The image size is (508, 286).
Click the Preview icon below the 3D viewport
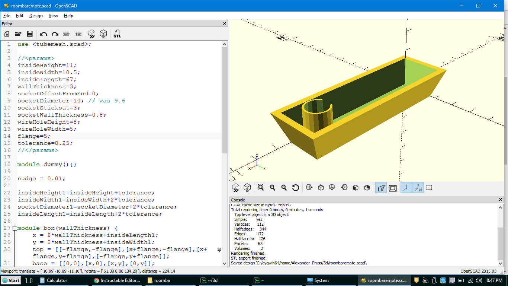coord(236,188)
